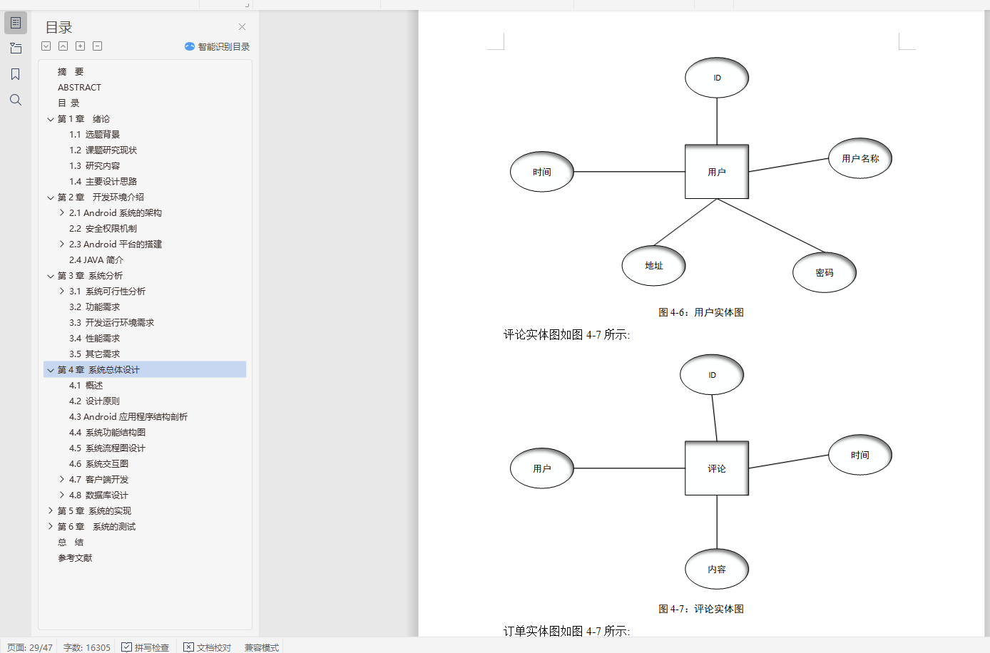Open 4.3 Android 应用程序结构剖析
The height and width of the screenshot is (653, 990).
click(x=128, y=417)
